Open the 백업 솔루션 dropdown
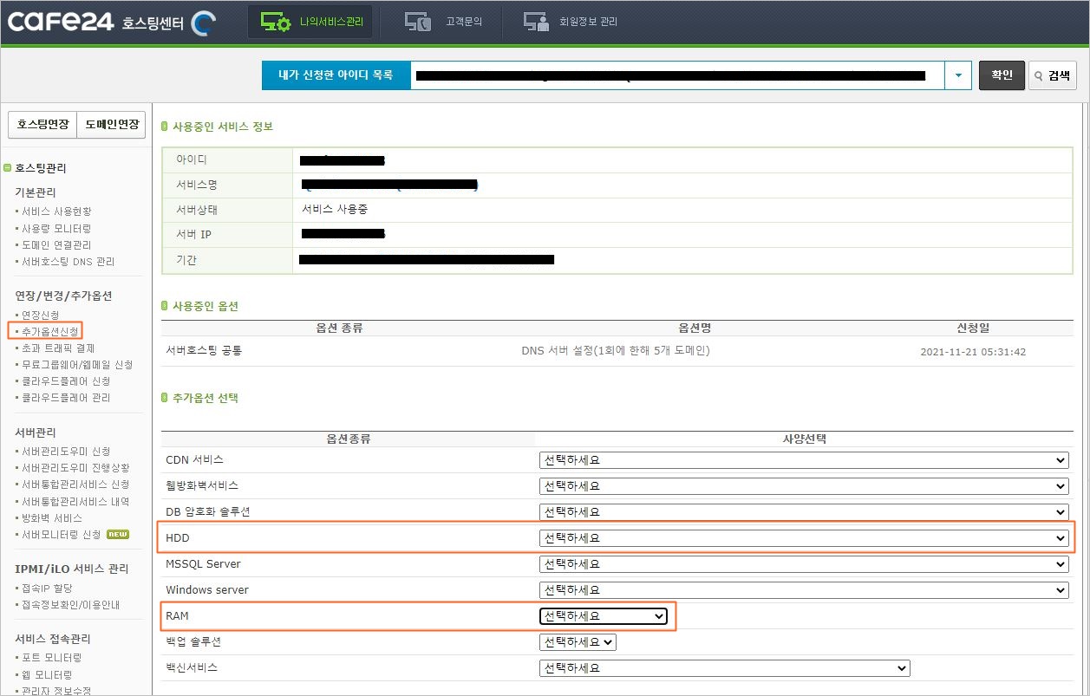Image resolution: width=1090 pixels, height=696 pixels. tap(577, 642)
